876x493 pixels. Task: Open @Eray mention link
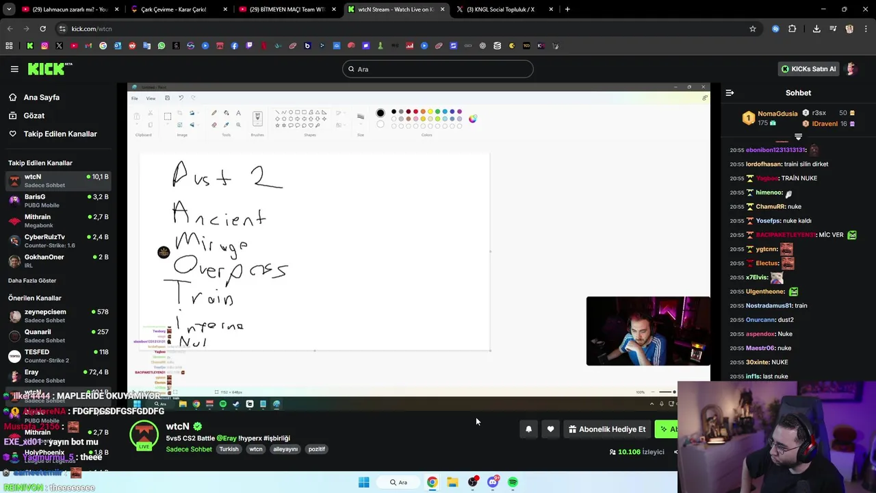point(227,438)
